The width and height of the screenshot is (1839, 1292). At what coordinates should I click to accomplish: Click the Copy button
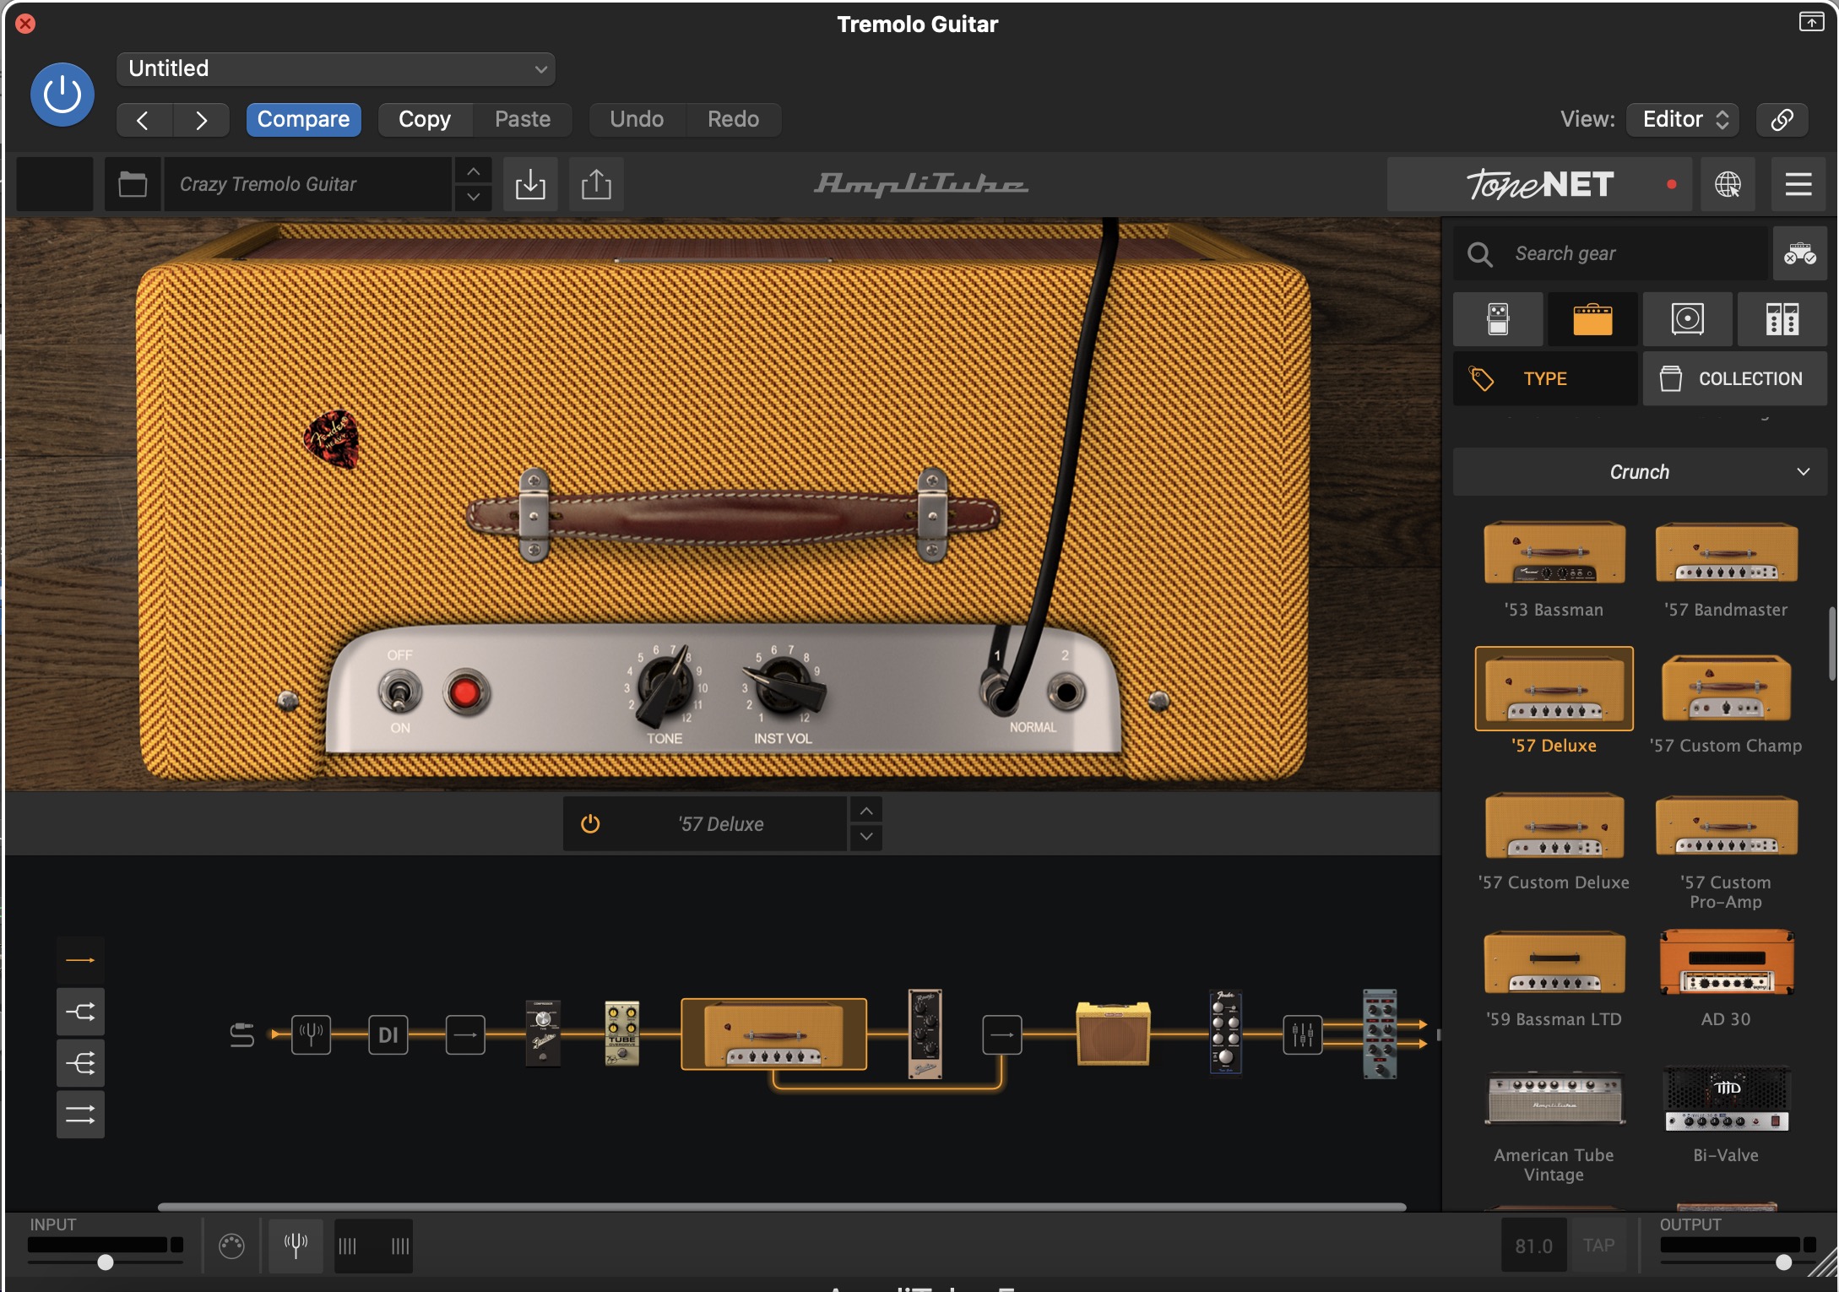coord(425,119)
